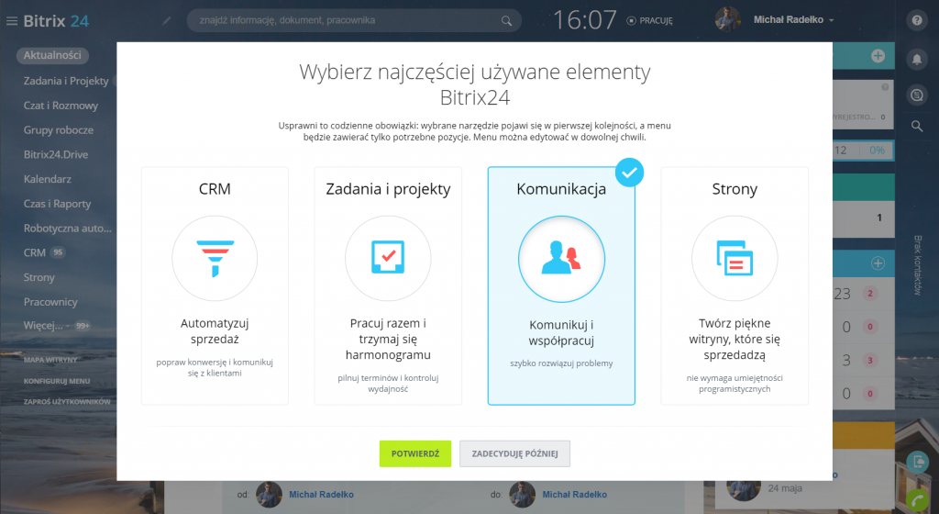Click the green phone call icon

point(917,499)
